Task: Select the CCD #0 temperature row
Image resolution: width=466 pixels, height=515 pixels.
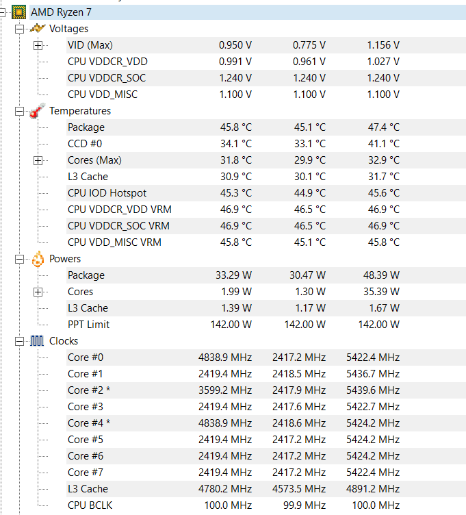Action: click(266, 144)
